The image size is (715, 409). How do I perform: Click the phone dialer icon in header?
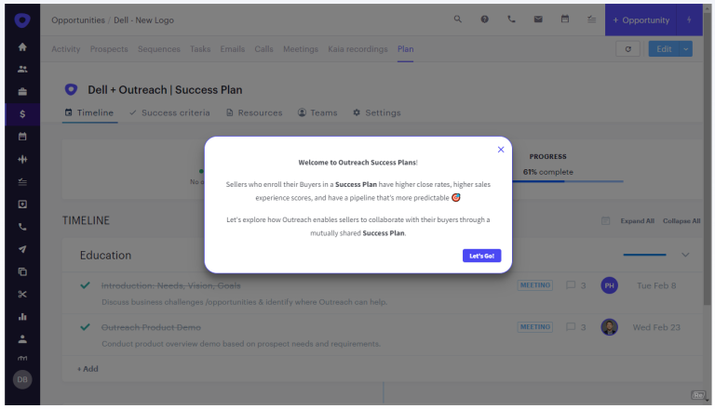click(511, 20)
